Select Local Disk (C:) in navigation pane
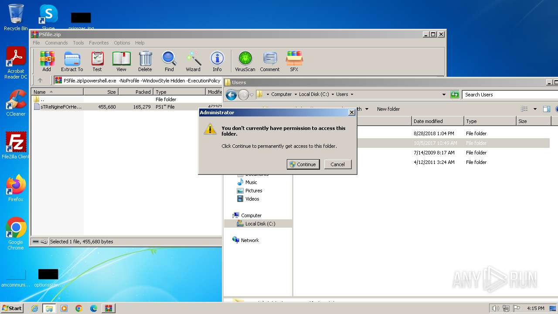 258,224
